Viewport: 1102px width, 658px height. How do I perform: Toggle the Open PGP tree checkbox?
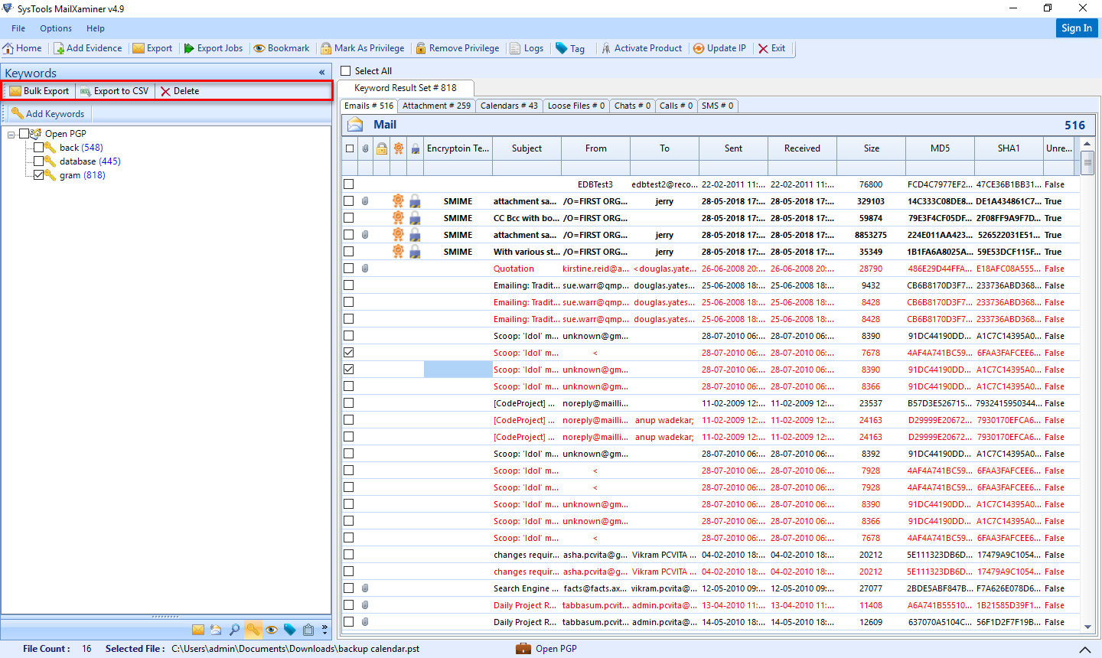pyautogui.click(x=24, y=133)
